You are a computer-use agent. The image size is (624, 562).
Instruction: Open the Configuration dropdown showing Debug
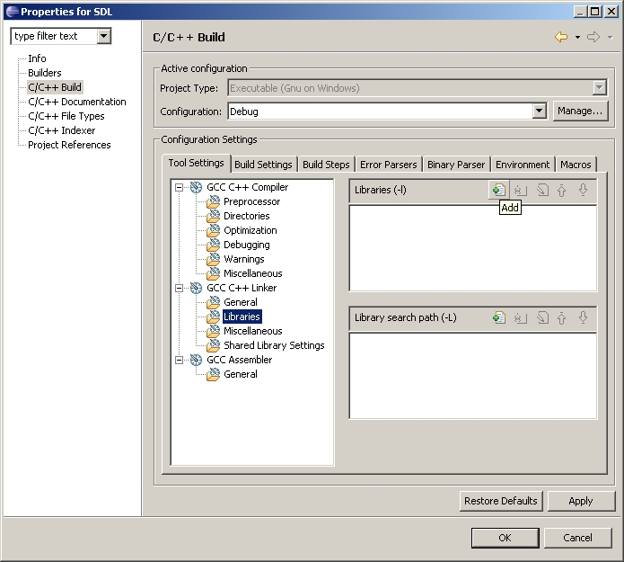click(x=539, y=111)
